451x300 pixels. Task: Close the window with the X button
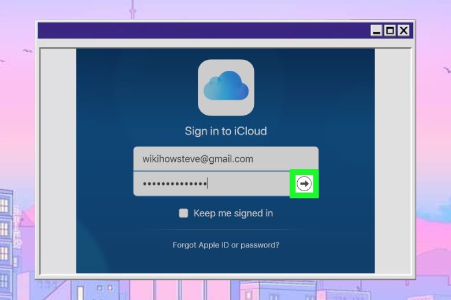click(x=404, y=31)
